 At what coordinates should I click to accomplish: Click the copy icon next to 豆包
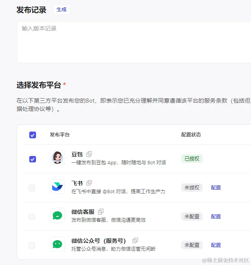click(89, 154)
